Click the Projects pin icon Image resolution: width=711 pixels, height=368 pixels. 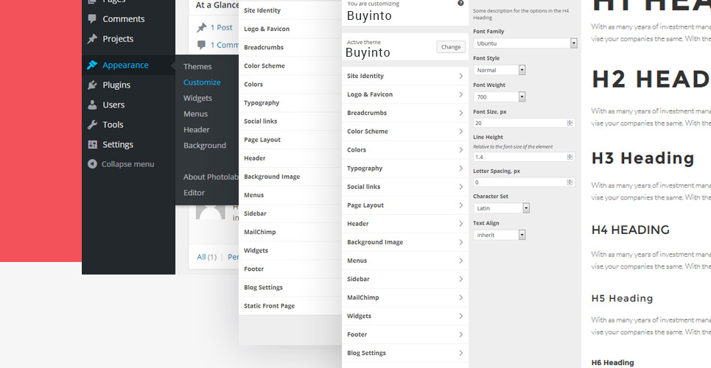coord(92,39)
